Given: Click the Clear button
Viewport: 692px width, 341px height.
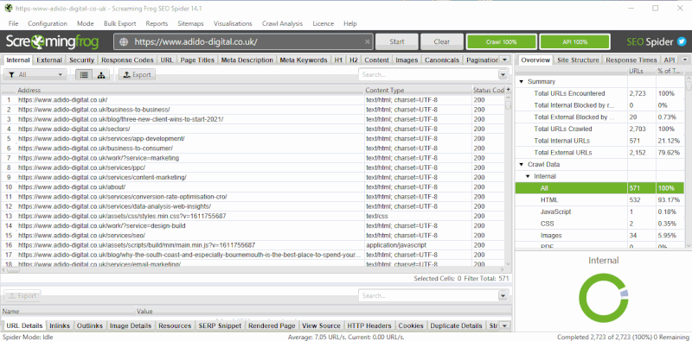Looking at the screenshot, I should [442, 41].
